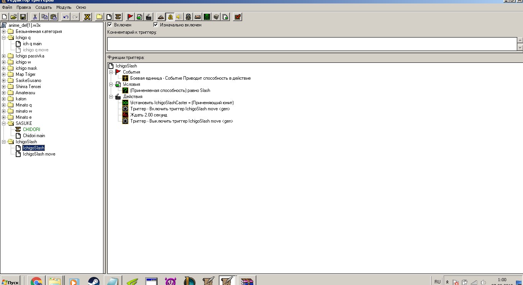Screen dimensions: 523x285
Task: Click the RU language indicator
Action: 438,282
